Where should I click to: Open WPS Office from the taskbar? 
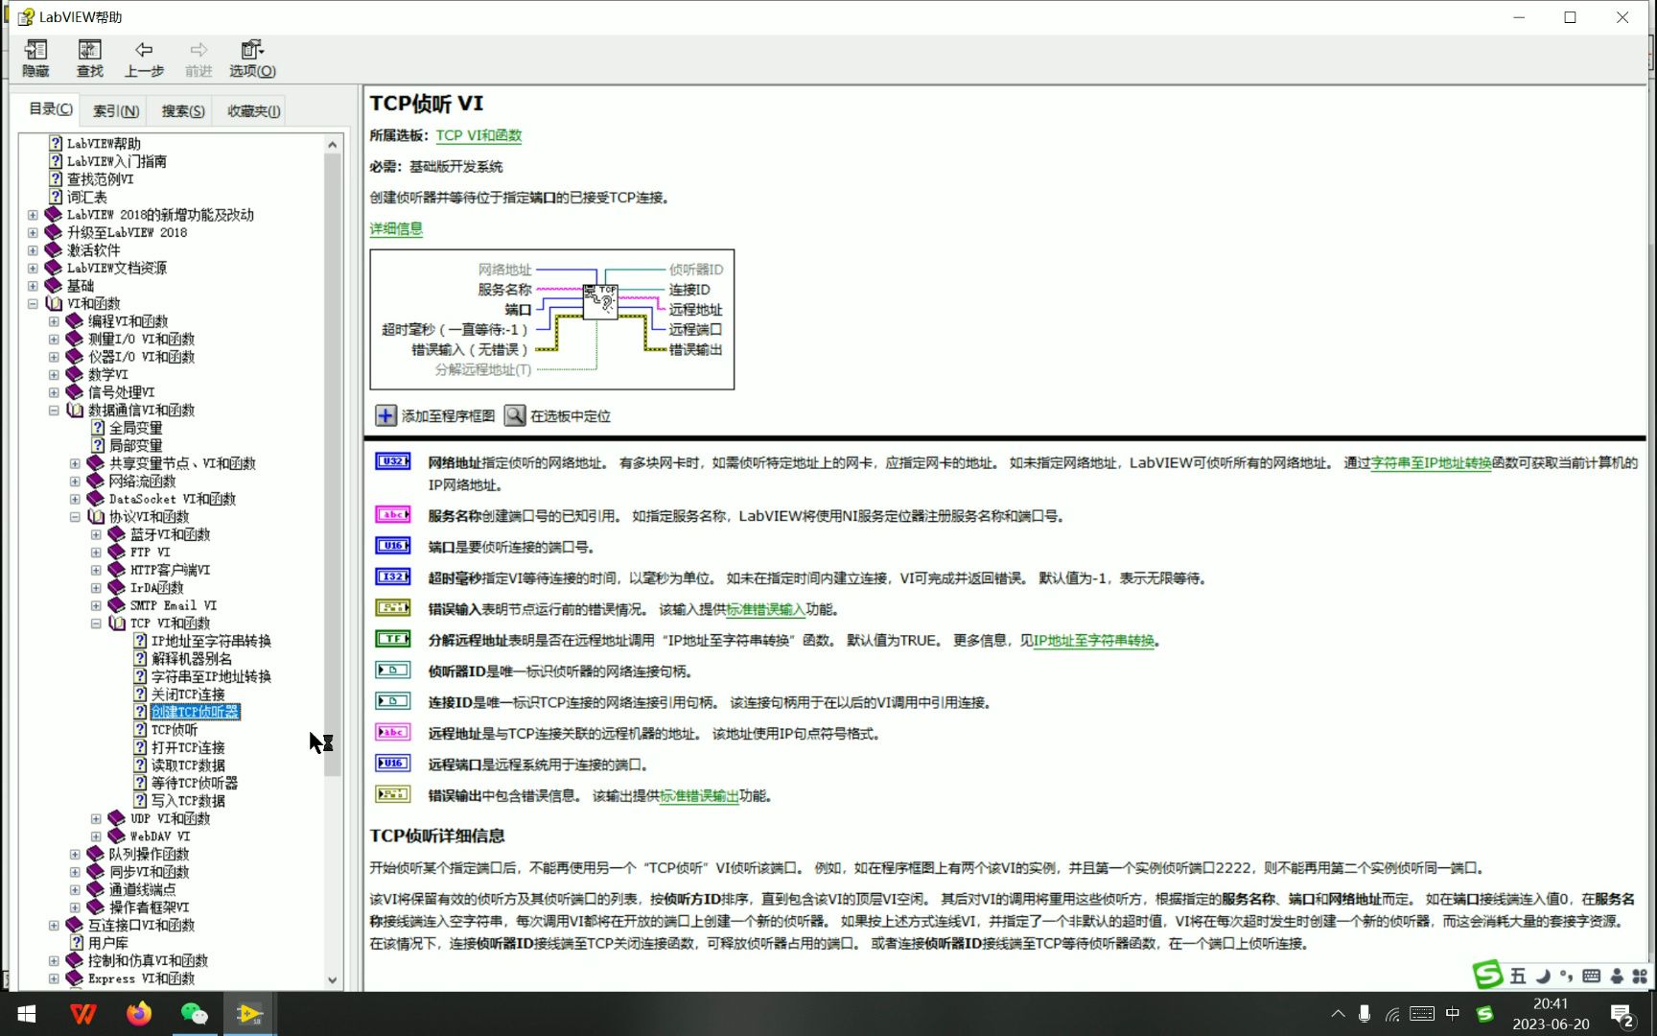point(83,1014)
